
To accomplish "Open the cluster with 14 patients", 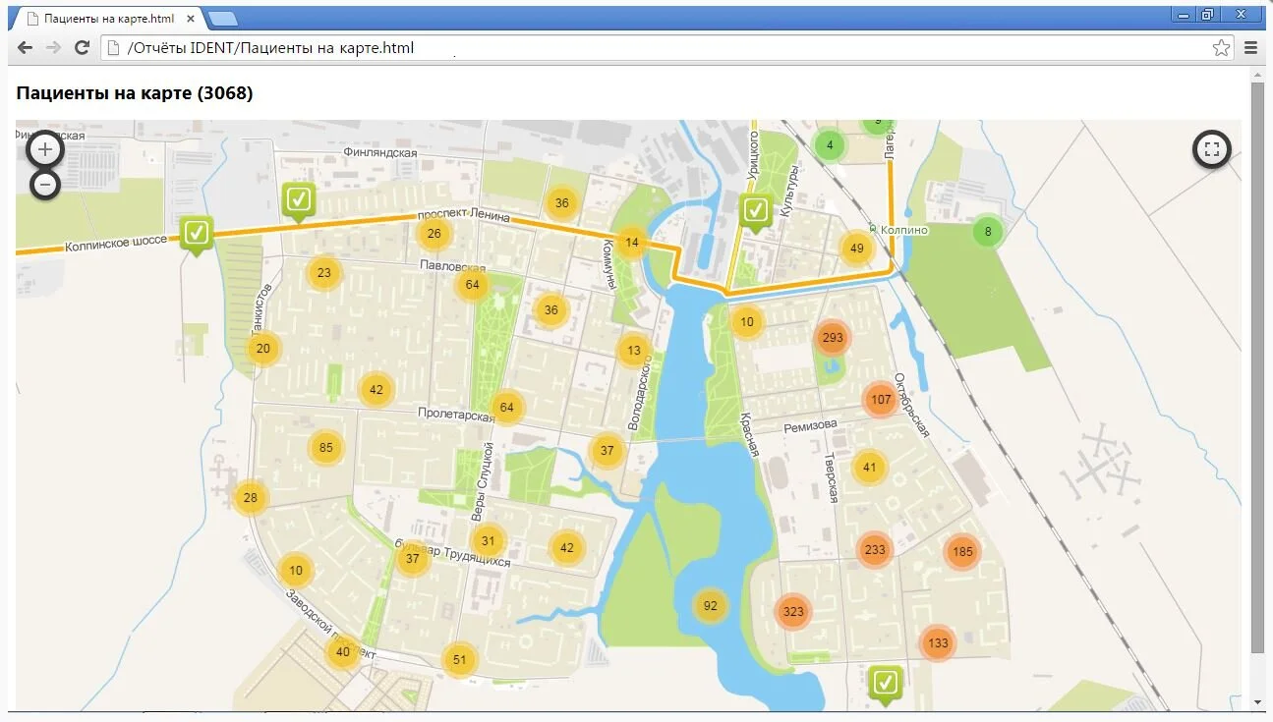I will pos(631,243).
